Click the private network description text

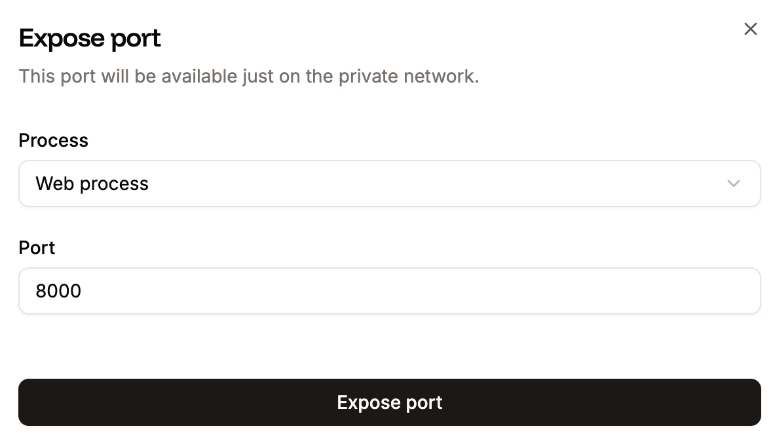coord(249,76)
